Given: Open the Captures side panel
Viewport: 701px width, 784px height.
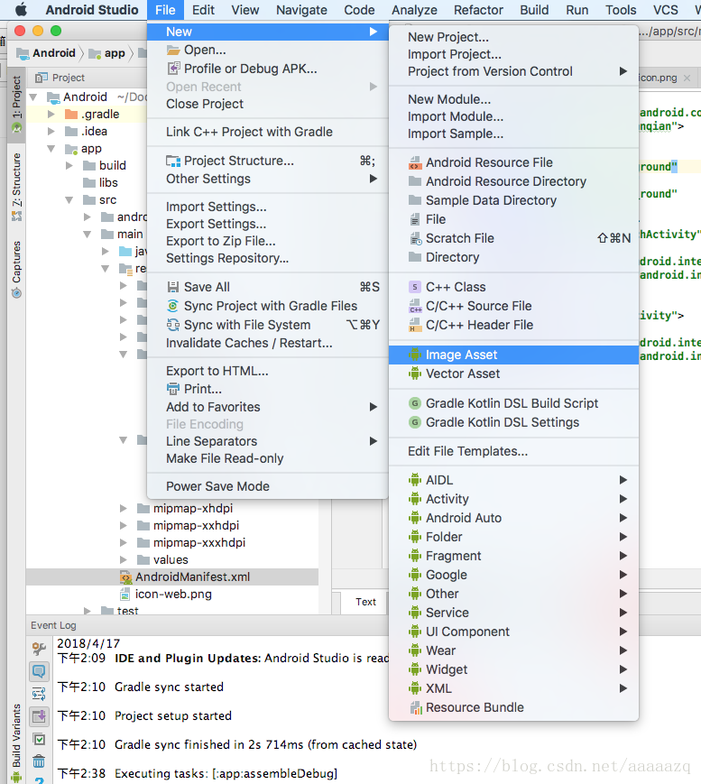Looking at the screenshot, I should coord(16,269).
